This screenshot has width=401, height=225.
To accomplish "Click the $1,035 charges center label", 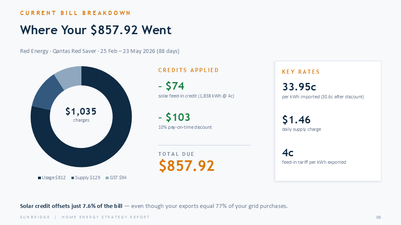I will [81, 115].
